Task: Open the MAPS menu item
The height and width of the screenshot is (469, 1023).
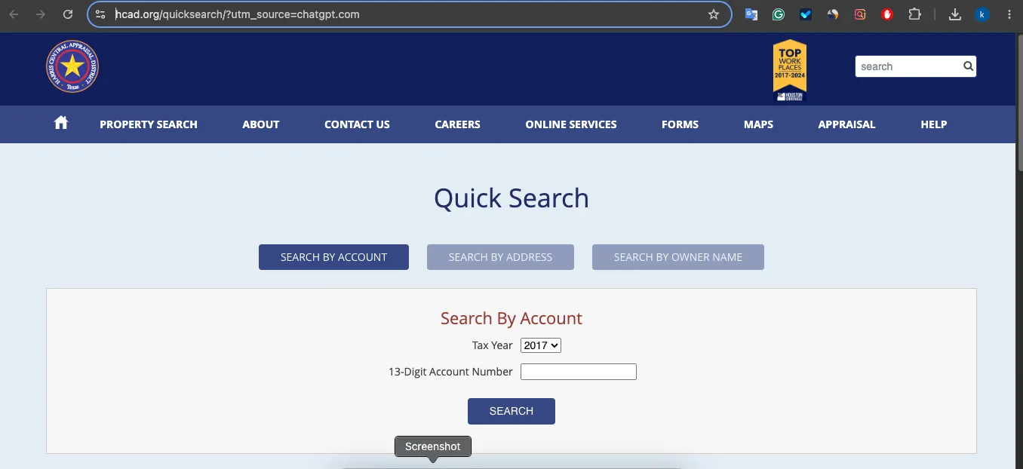Action: (x=758, y=124)
